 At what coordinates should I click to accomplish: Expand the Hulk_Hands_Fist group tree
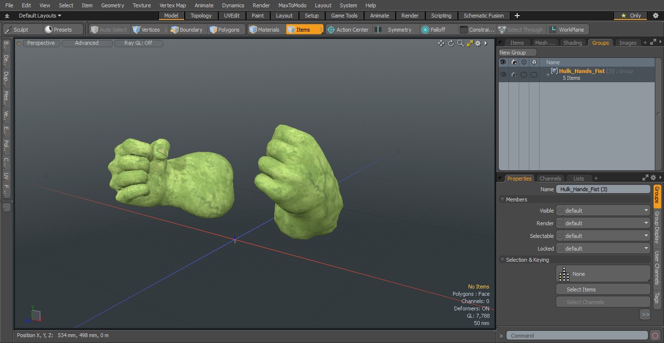pos(548,74)
